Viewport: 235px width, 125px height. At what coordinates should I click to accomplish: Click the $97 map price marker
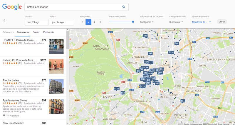tap(150, 54)
